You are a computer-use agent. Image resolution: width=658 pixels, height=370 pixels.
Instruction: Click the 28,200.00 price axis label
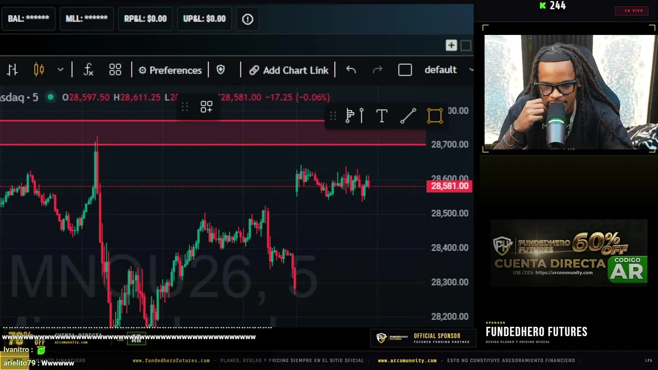point(450,317)
